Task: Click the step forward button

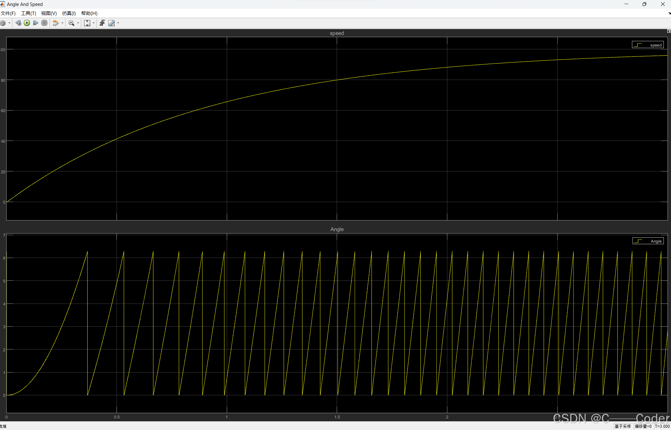Action: click(36, 23)
